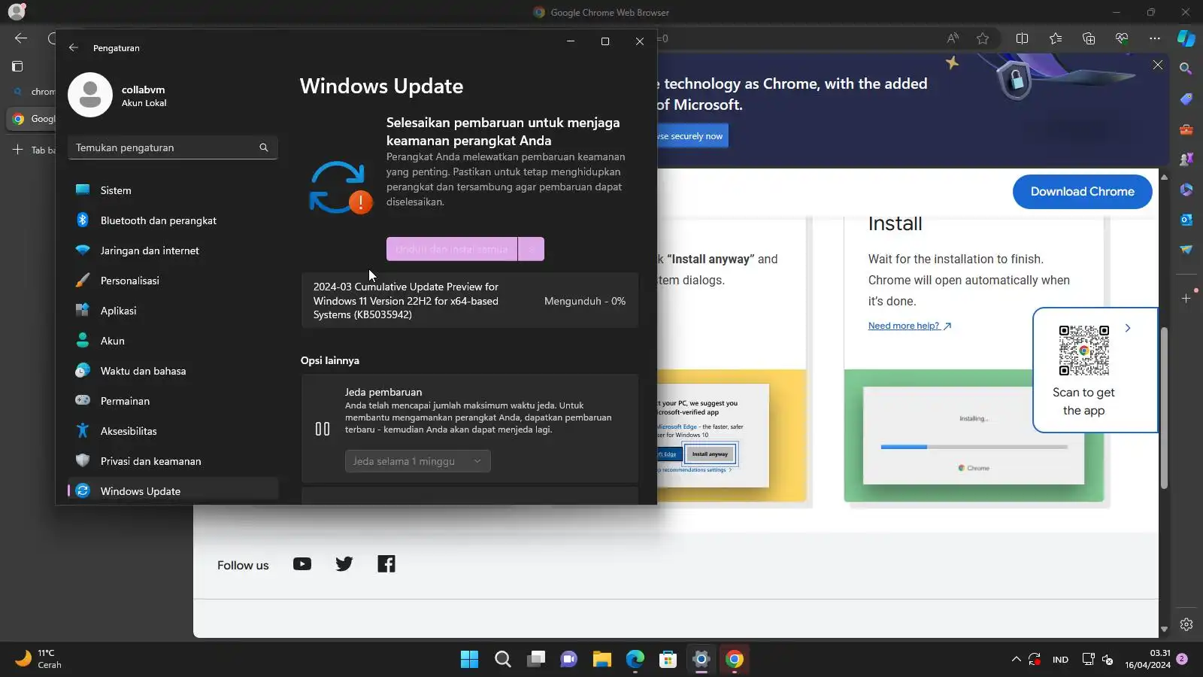Open Browser essentials heart icon

tap(1122, 38)
